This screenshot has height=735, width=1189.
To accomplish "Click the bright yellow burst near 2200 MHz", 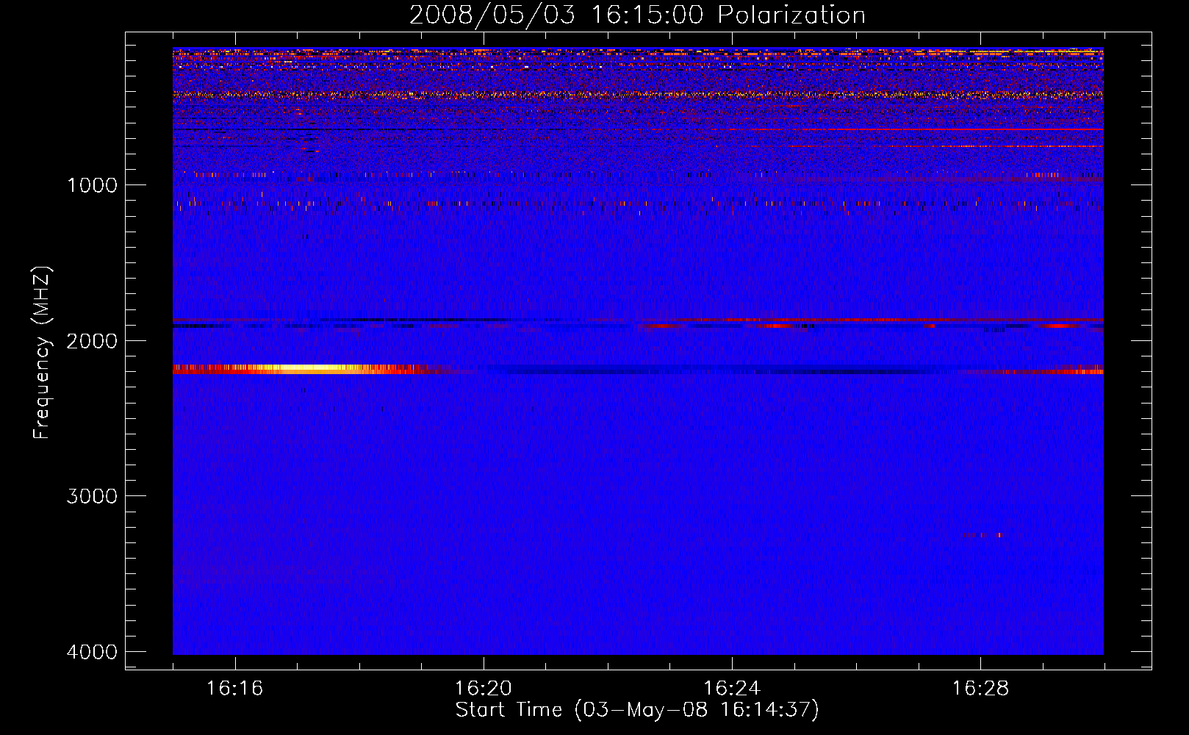I will click(x=309, y=369).
